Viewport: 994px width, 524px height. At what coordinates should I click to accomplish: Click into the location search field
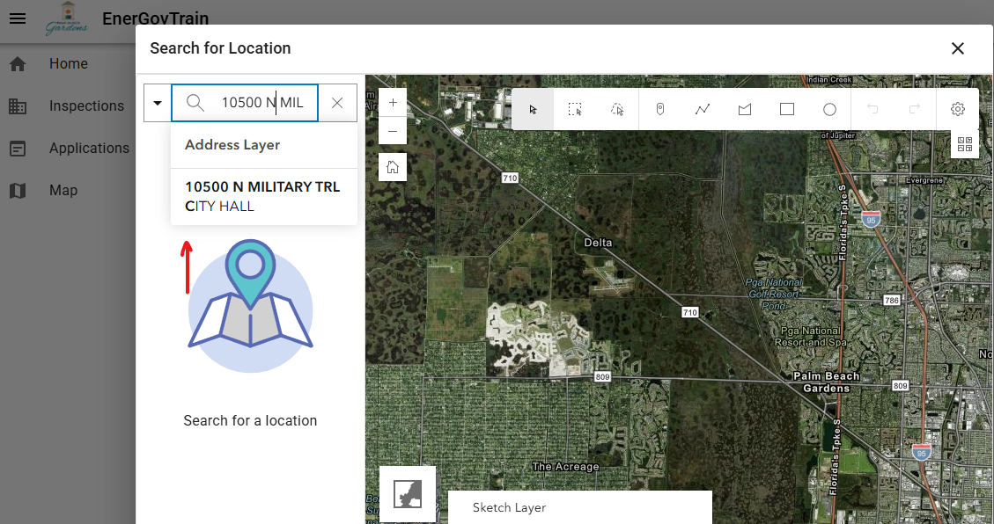[x=261, y=103]
